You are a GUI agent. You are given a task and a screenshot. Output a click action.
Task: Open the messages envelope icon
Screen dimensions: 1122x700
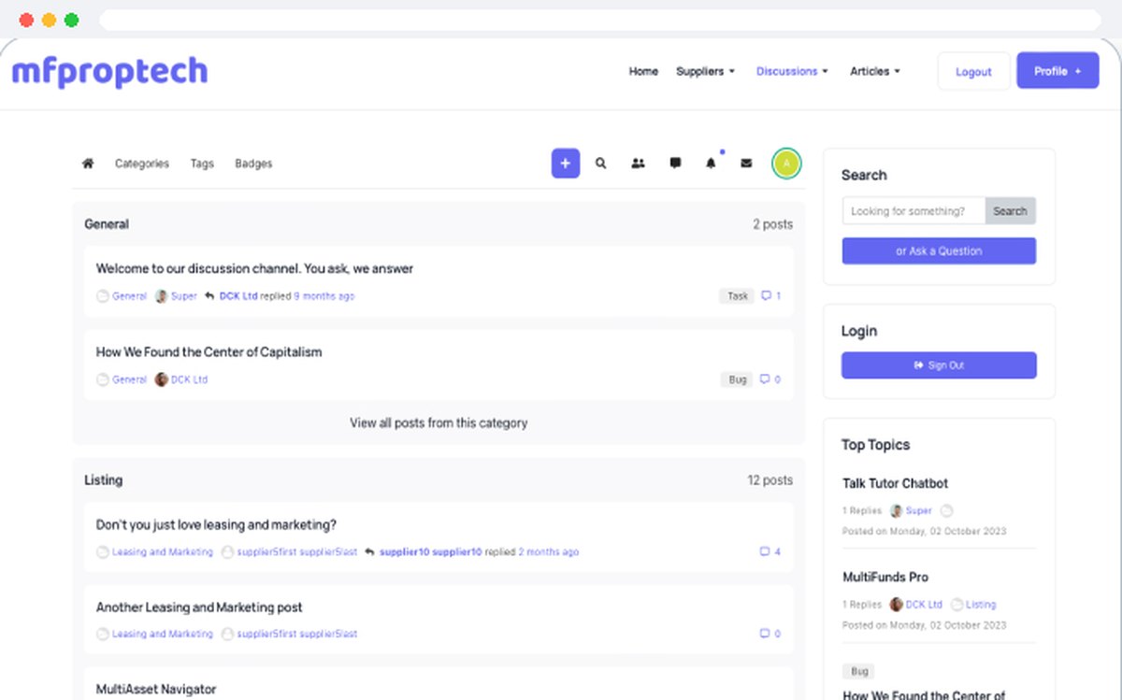point(746,164)
